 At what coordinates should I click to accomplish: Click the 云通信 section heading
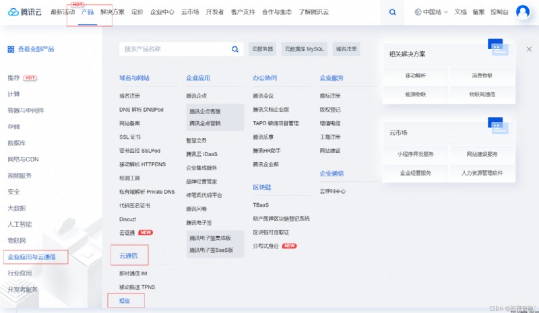[129, 256]
